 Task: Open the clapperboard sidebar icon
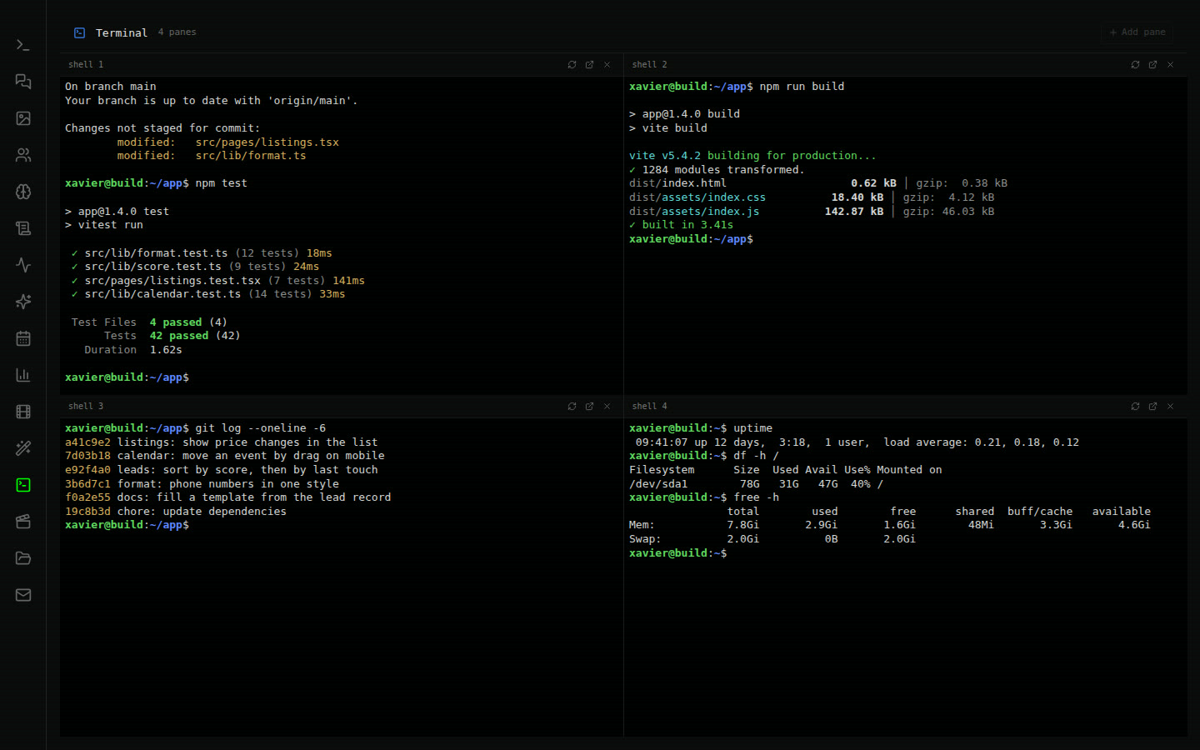[x=23, y=522]
